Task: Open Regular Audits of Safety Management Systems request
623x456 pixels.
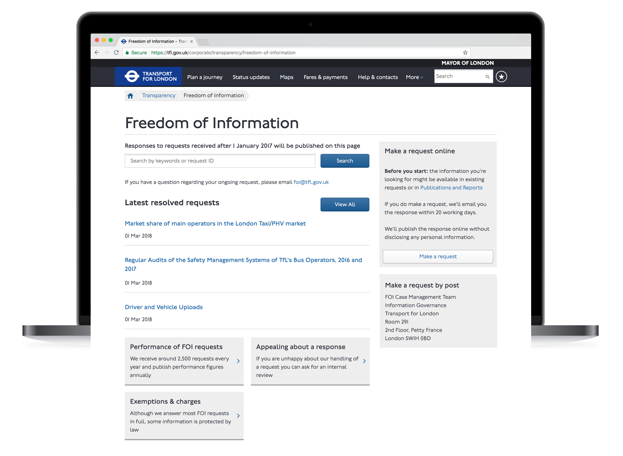Action: [243, 264]
